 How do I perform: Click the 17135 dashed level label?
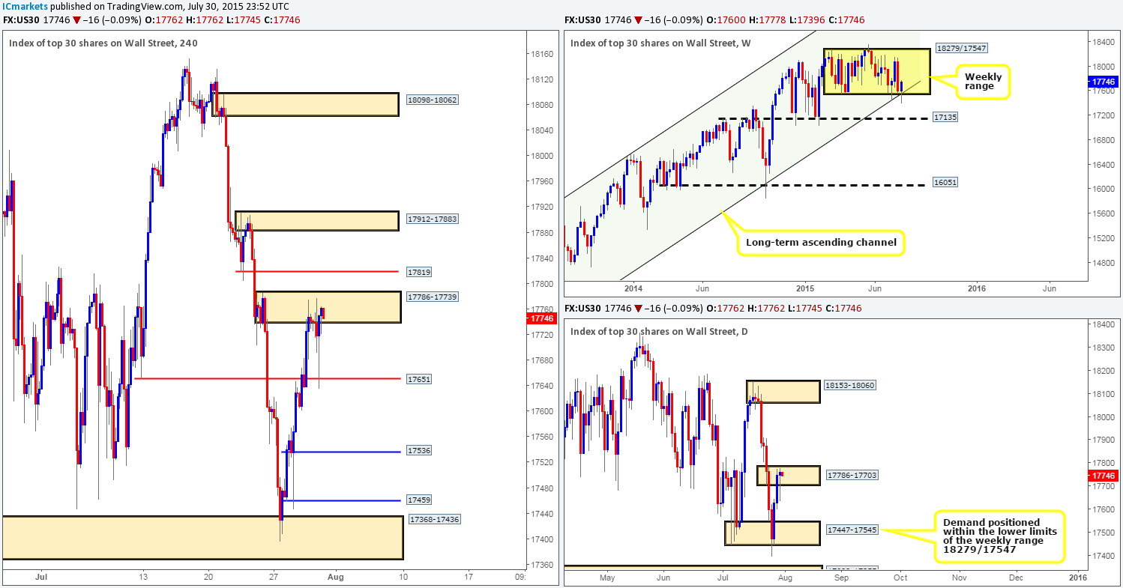pyautogui.click(x=947, y=118)
